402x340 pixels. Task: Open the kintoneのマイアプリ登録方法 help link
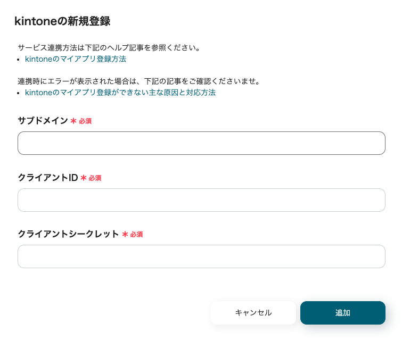coord(76,59)
